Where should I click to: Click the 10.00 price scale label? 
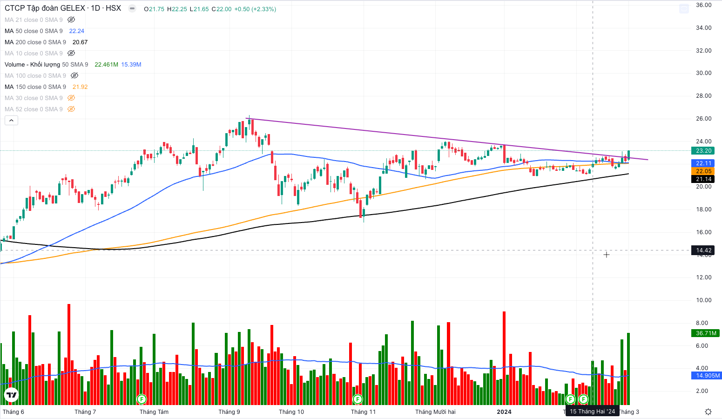tap(703, 300)
